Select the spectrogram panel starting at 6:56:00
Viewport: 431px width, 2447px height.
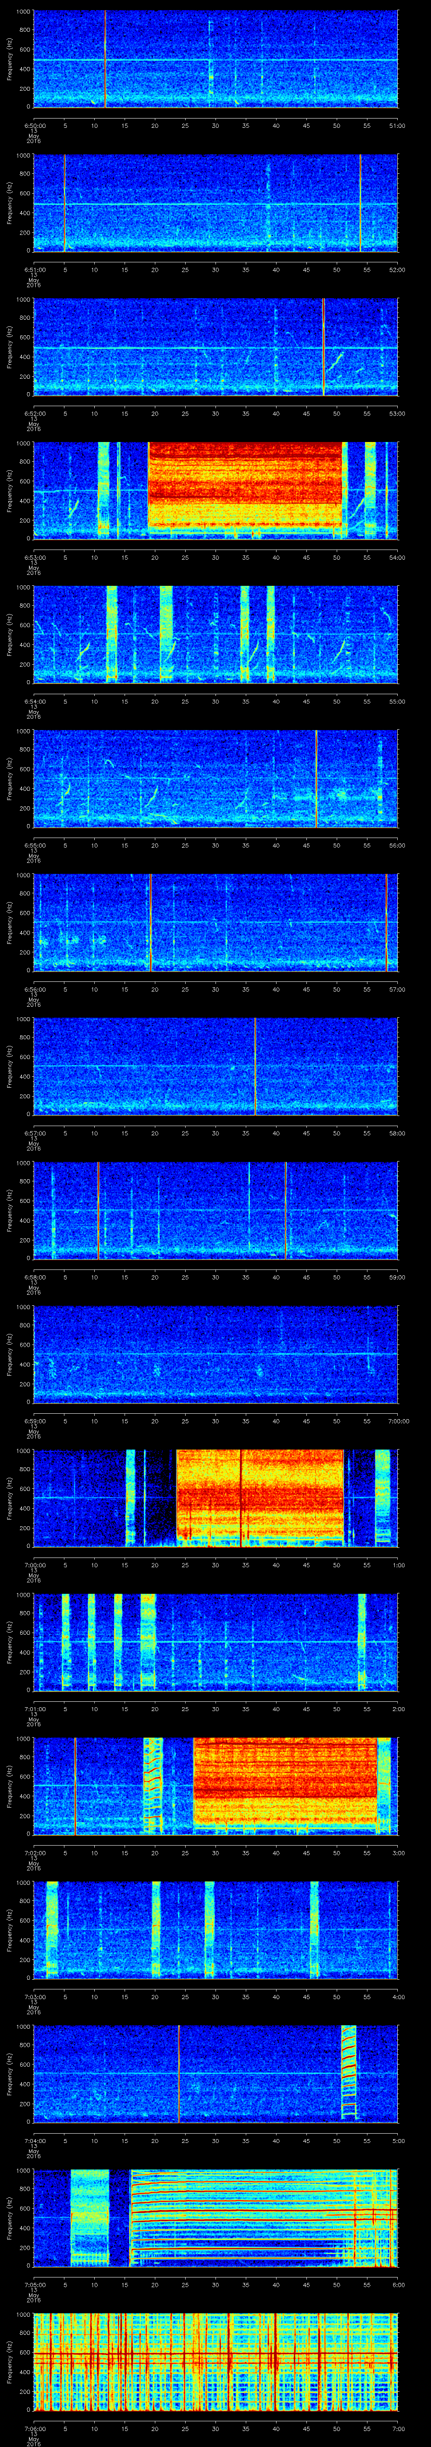216,922
